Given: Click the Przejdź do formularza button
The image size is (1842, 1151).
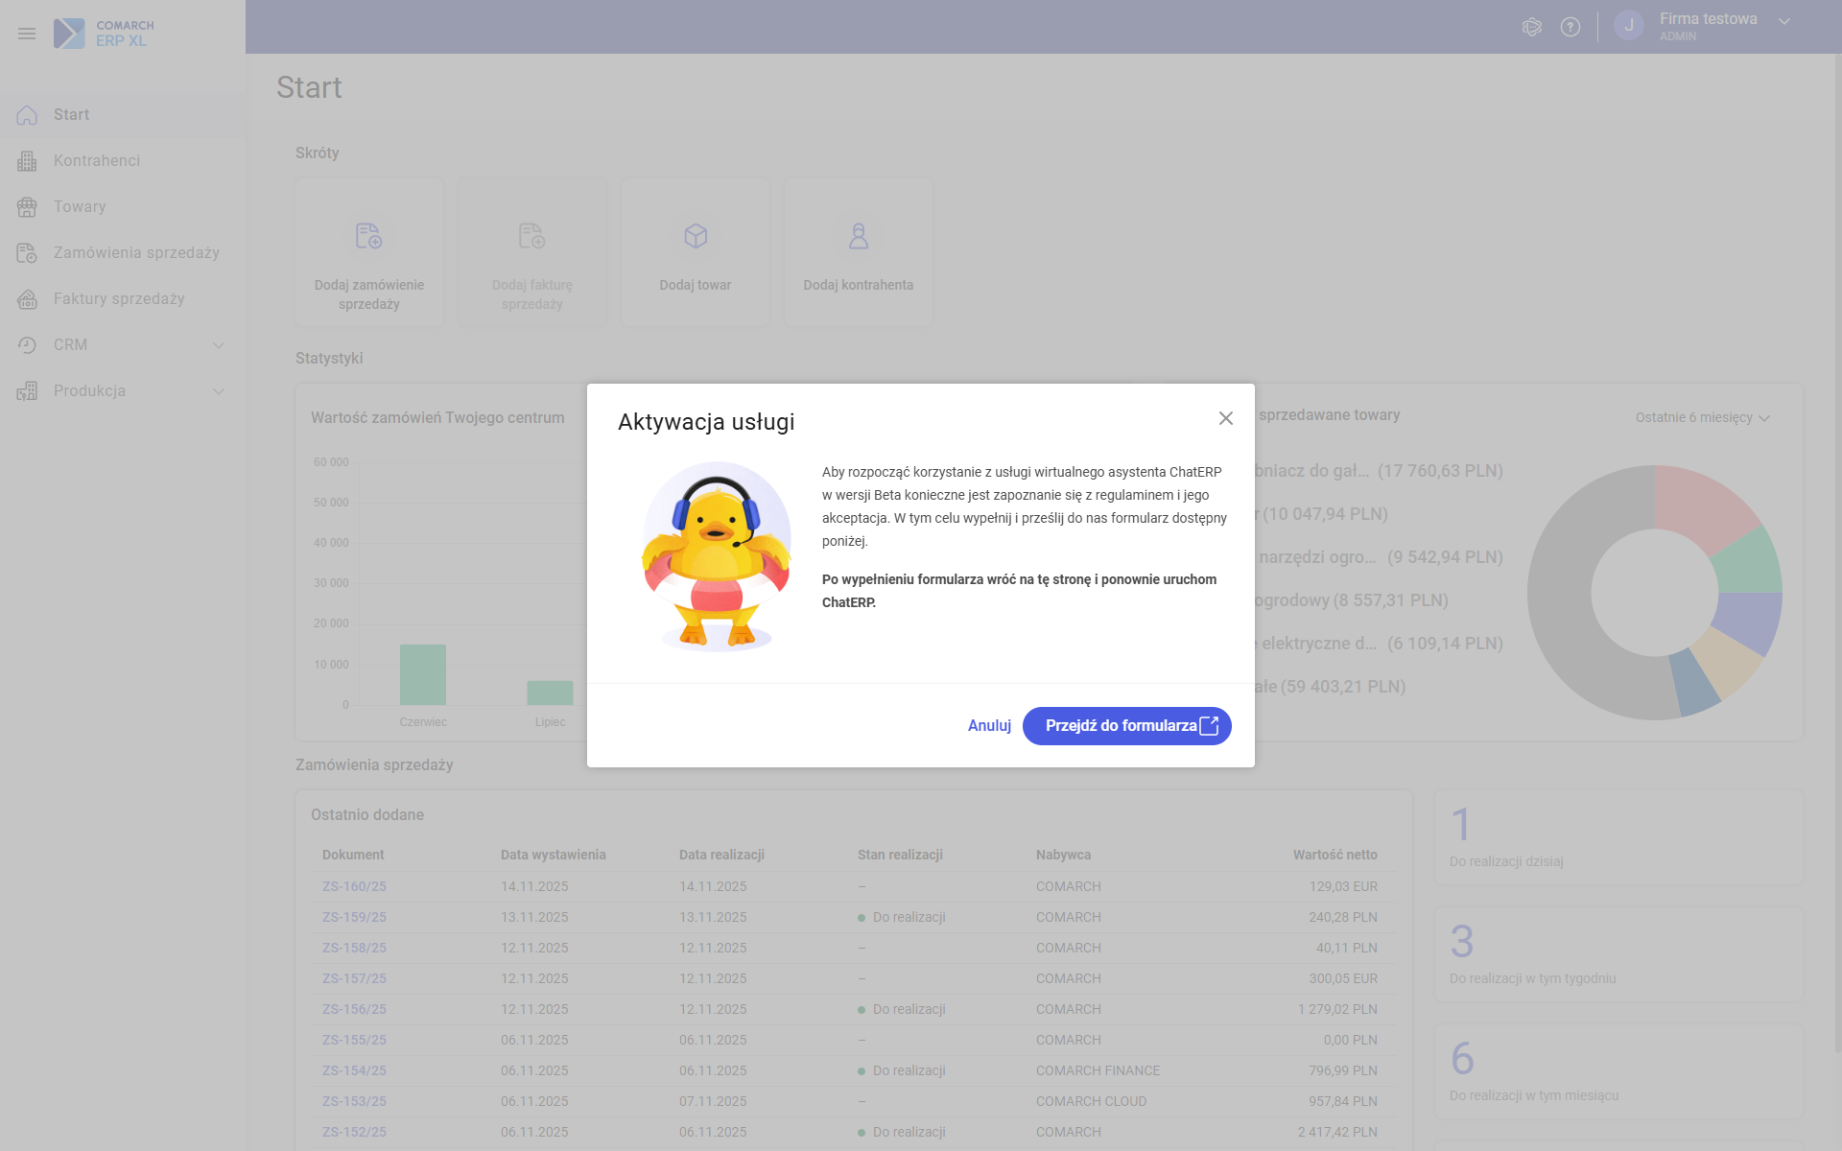Looking at the screenshot, I should point(1126,726).
